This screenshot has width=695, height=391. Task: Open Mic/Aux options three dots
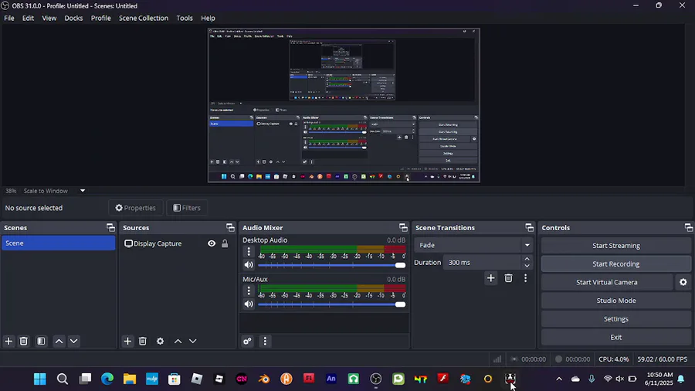[249, 291]
